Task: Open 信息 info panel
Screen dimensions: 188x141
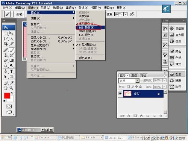Action: click(177, 41)
